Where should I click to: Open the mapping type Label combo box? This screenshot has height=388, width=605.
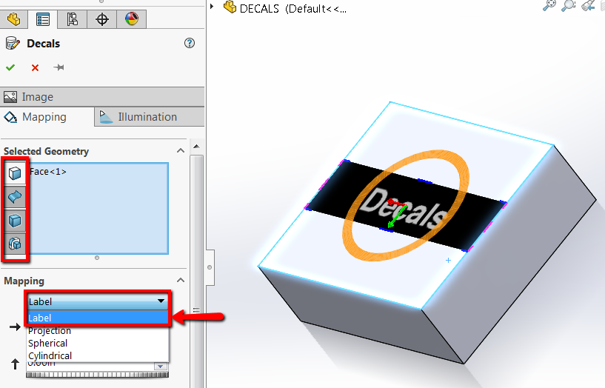[x=97, y=301]
